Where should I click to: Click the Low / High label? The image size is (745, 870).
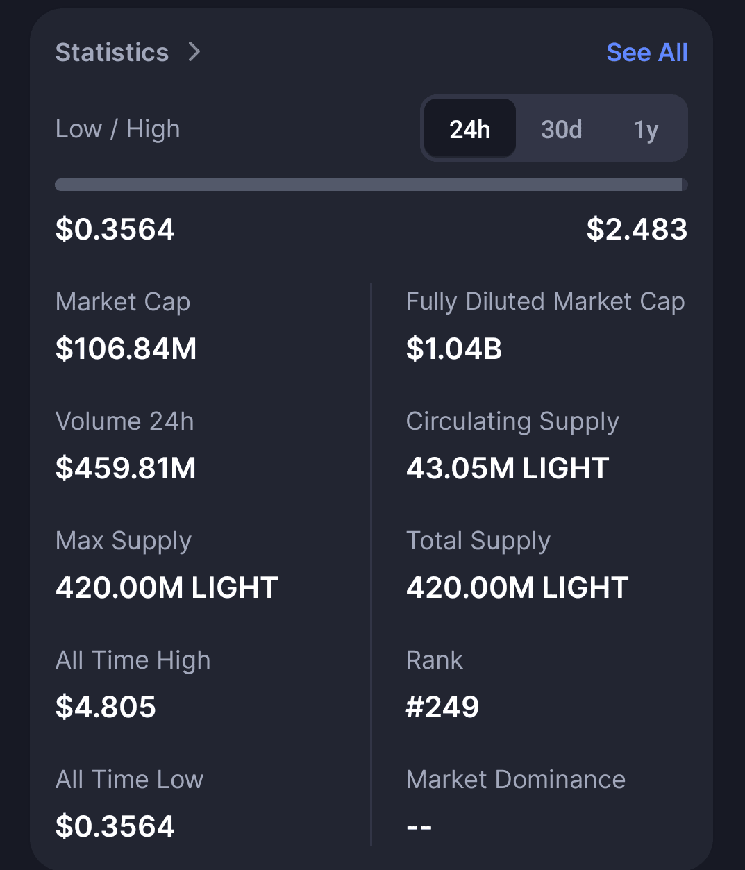coord(118,129)
